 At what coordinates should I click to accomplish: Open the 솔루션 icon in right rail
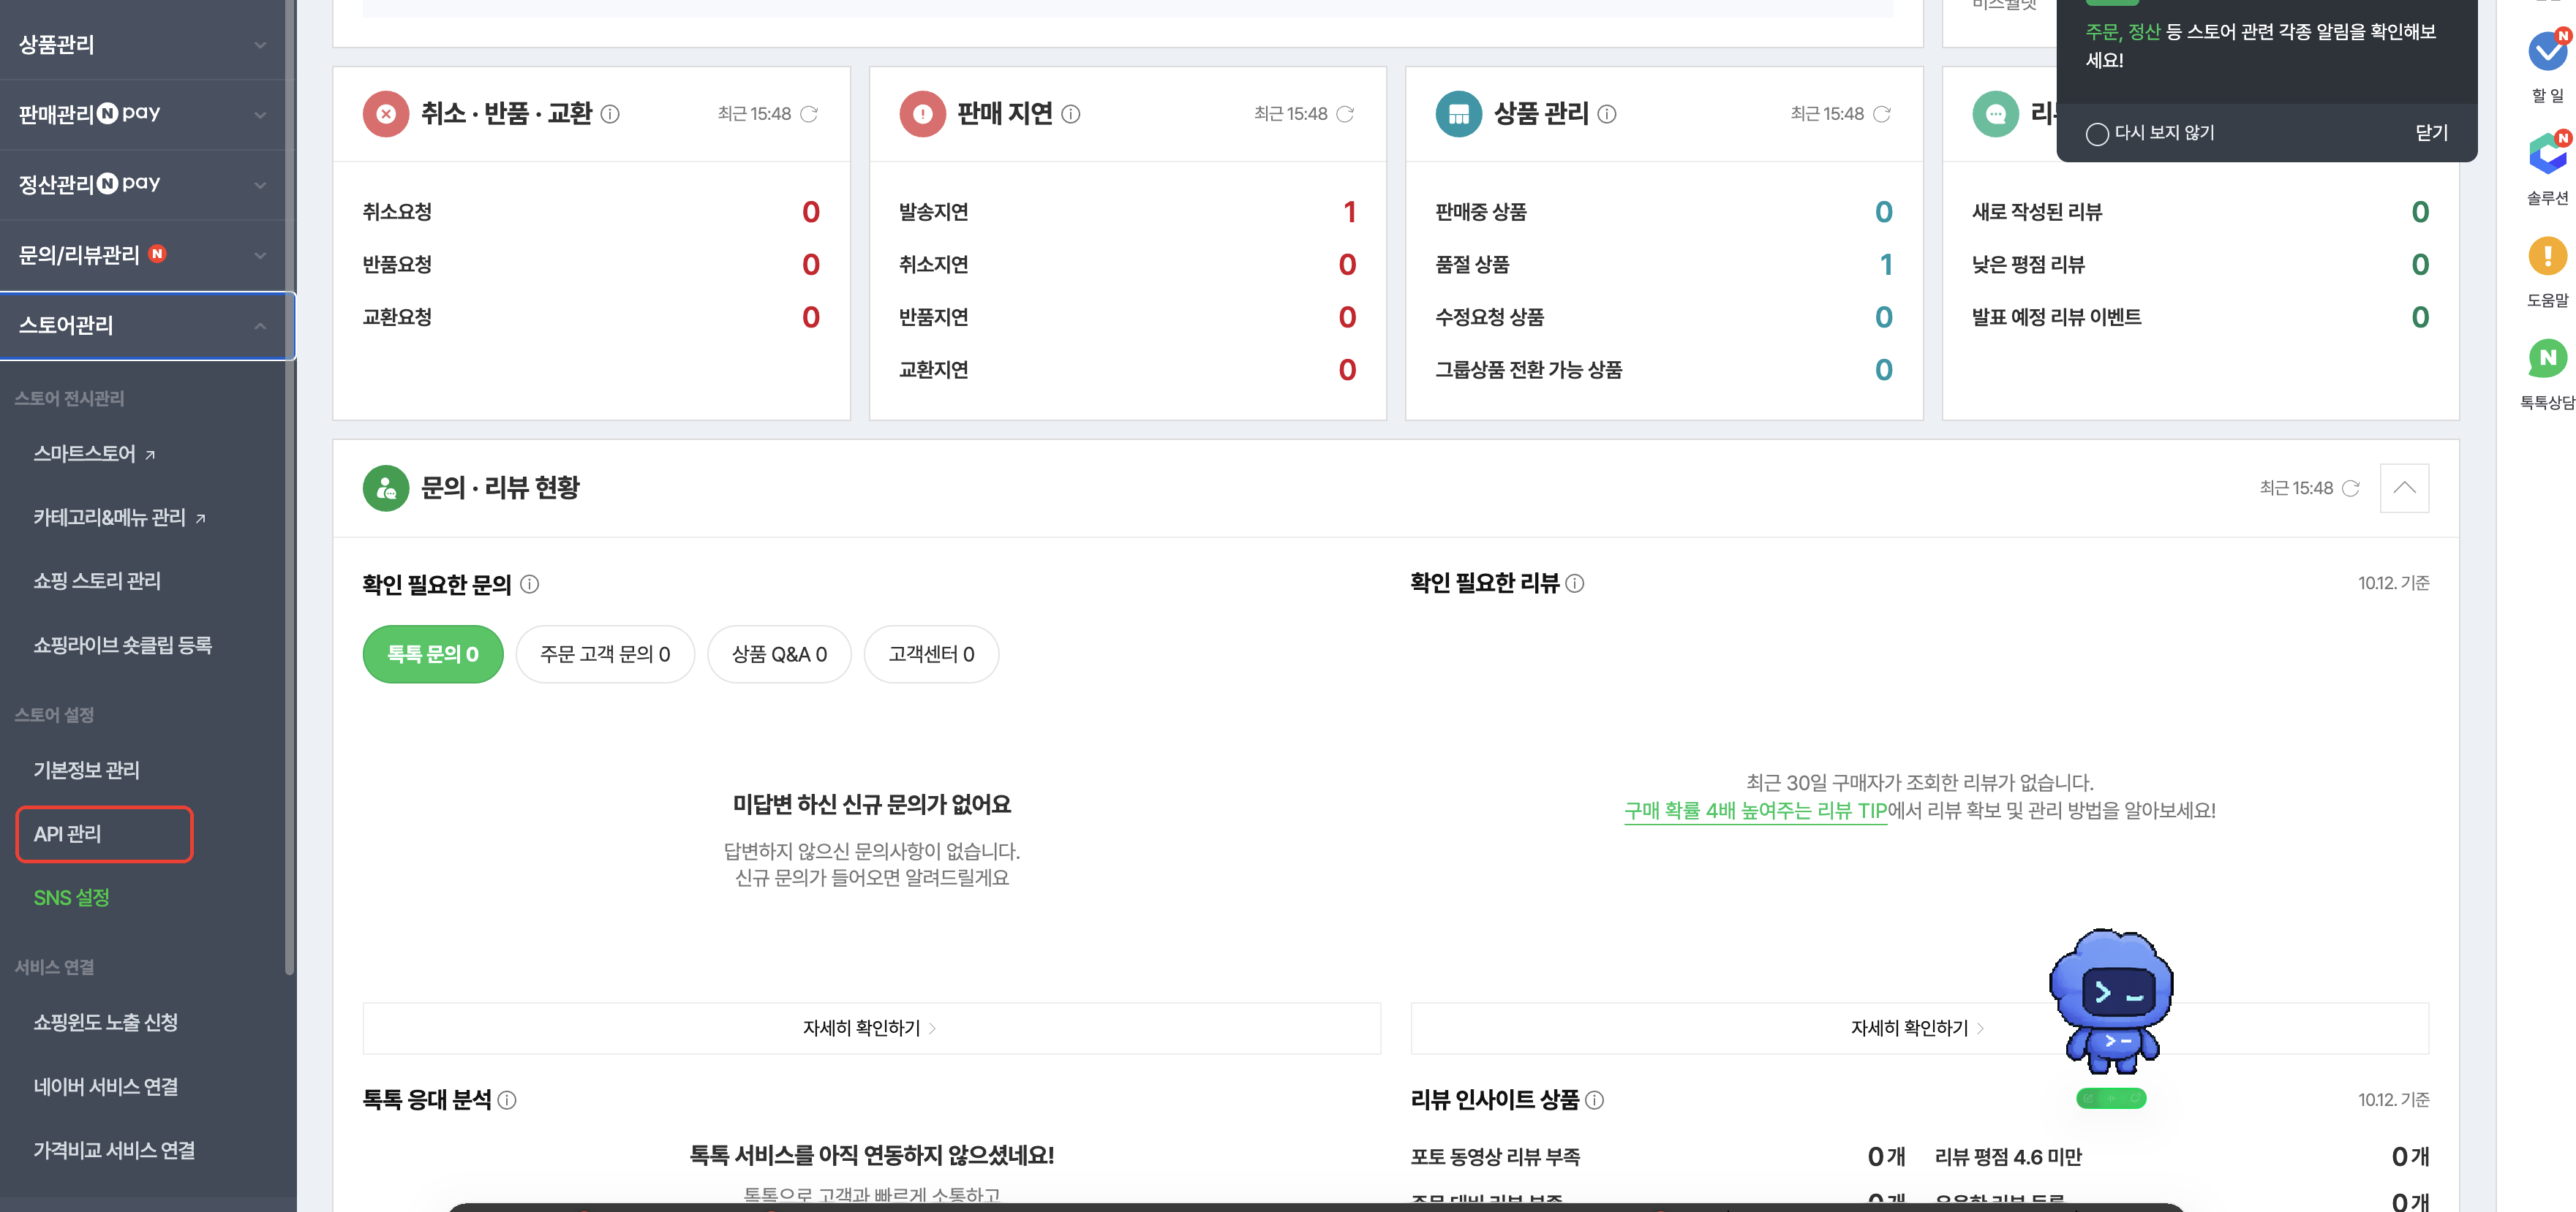pos(2547,154)
